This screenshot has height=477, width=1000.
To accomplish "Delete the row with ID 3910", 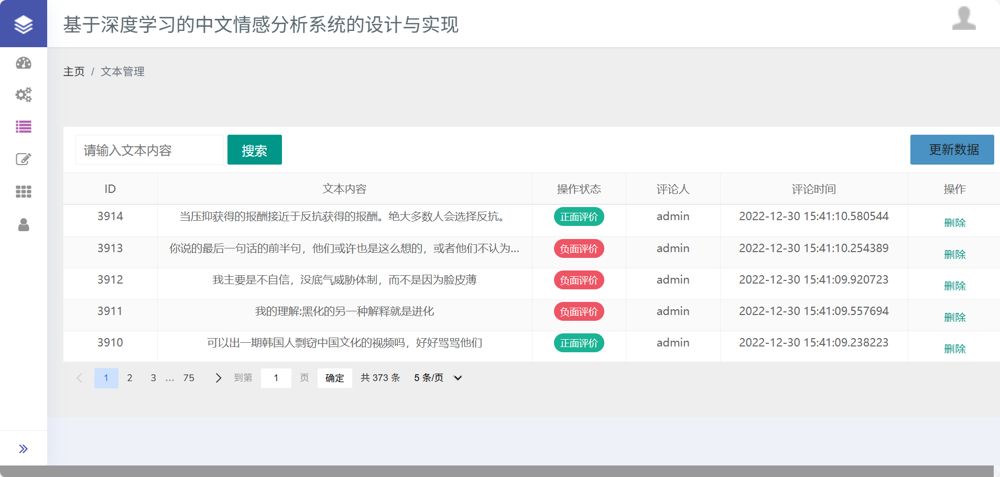I will point(954,349).
